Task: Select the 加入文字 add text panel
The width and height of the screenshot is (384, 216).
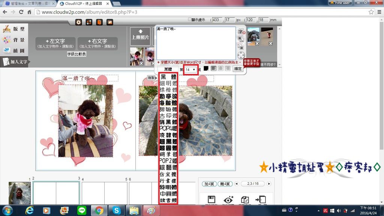Action: tap(15, 62)
